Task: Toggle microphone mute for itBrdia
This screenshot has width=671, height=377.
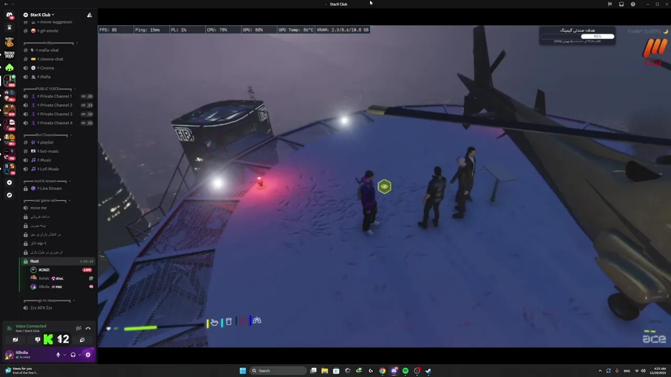Action: [58, 355]
